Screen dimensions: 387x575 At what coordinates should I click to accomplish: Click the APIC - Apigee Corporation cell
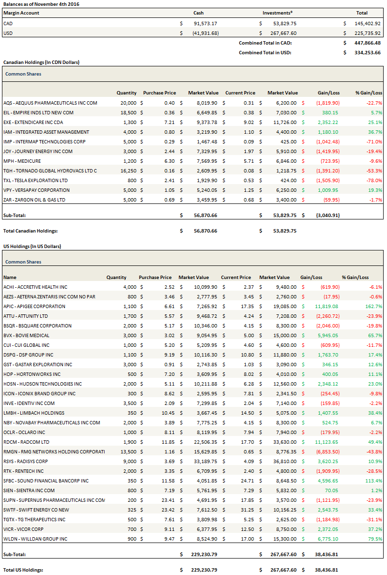(34, 306)
